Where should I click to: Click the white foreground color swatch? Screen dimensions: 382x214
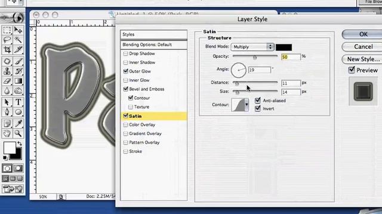tap(10, 147)
